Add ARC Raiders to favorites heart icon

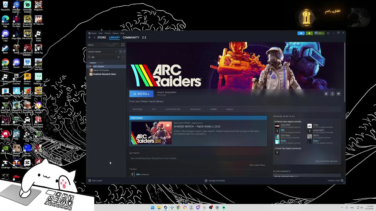pyautogui.click(x=338, y=94)
